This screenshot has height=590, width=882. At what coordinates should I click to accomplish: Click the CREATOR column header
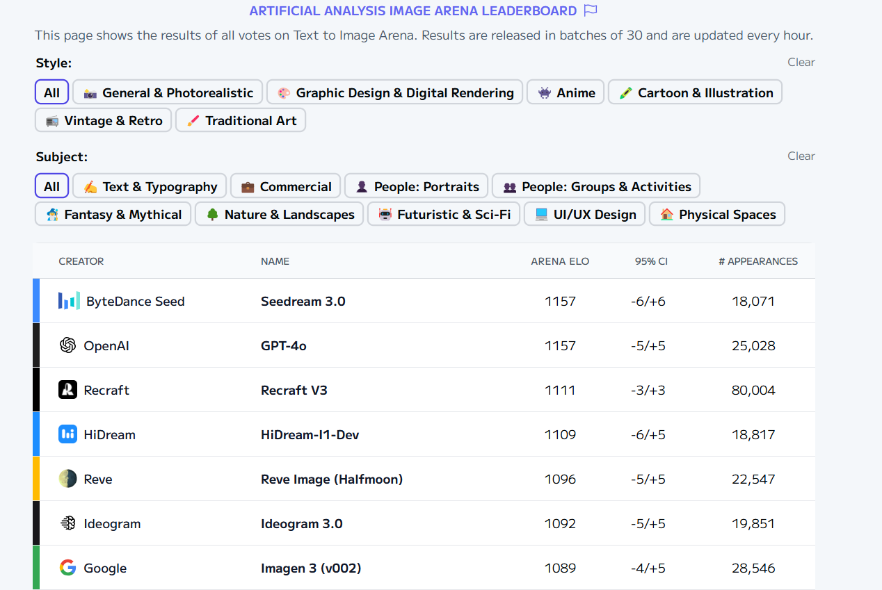81,261
